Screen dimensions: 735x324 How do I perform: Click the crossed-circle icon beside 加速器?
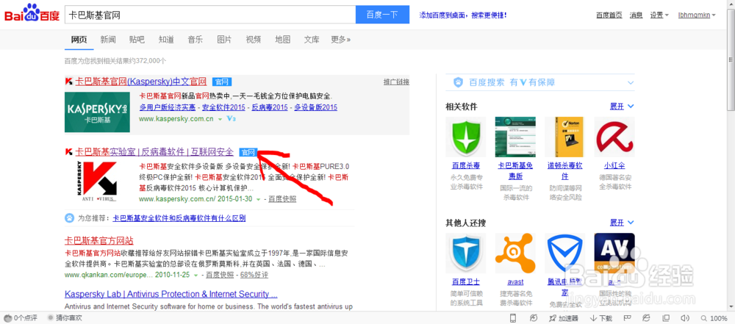click(x=534, y=318)
